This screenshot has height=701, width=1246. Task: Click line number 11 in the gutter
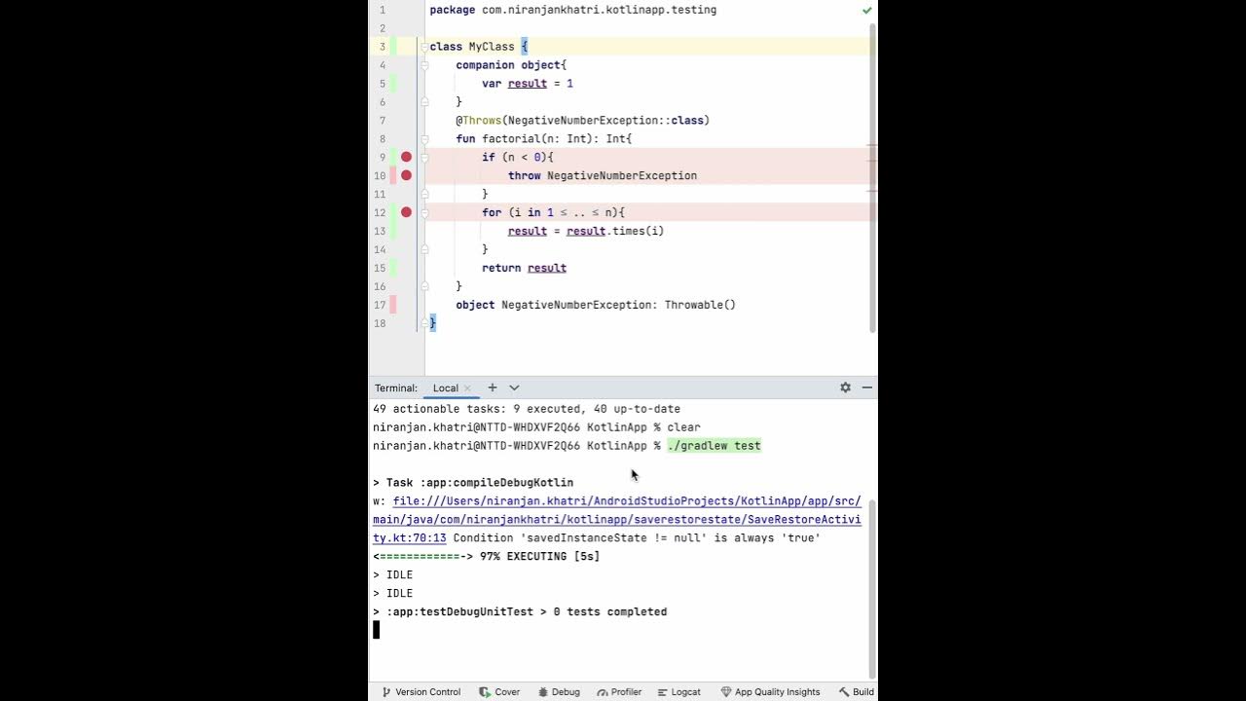tap(382, 194)
